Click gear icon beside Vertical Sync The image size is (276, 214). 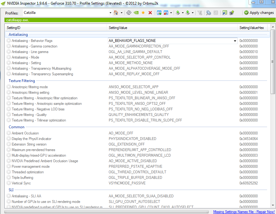point(9,183)
